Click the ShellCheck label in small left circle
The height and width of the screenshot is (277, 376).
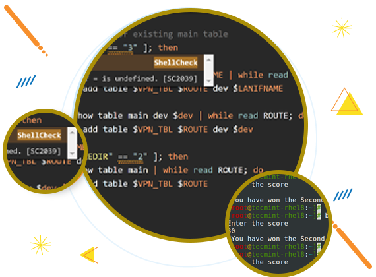click(x=39, y=135)
